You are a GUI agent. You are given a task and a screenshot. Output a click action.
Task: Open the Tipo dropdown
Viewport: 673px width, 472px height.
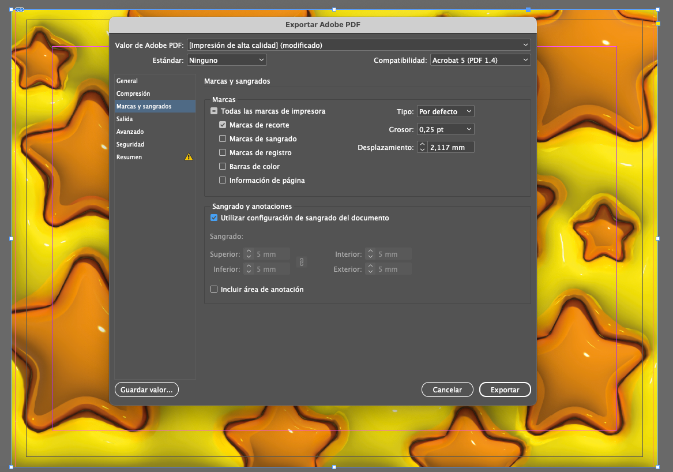[x=446, y=111]
